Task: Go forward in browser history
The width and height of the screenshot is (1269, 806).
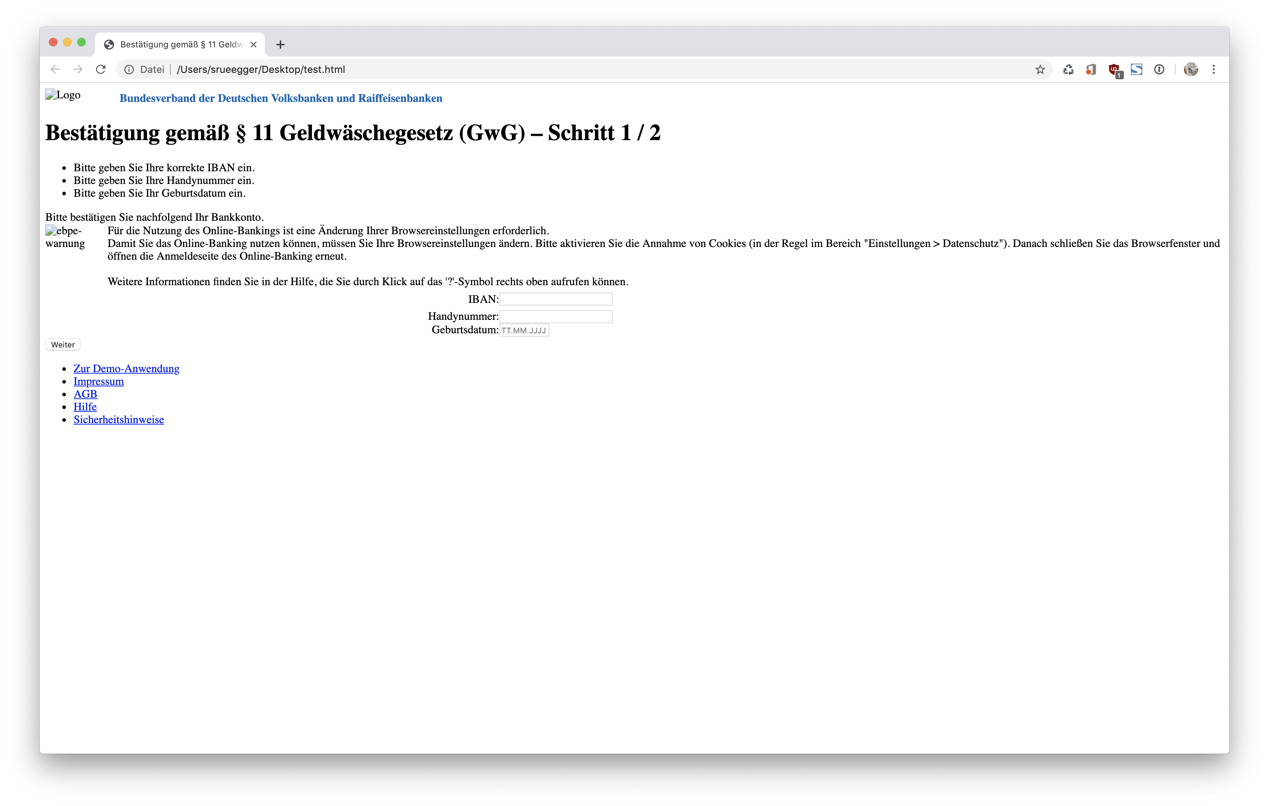Action: point(78,69)
